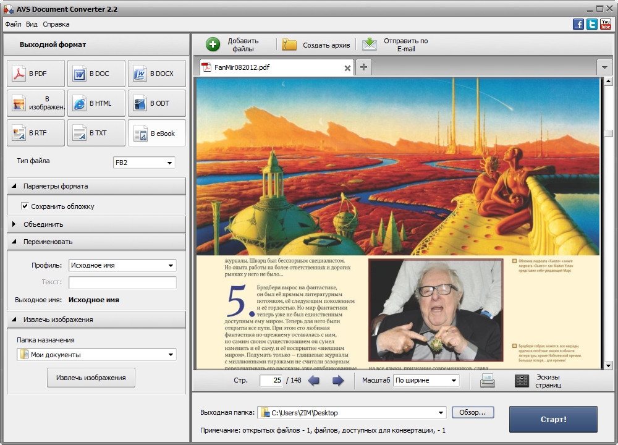Open the document tabs list dropdown arrow
The width and height of the screenshot is (618, 445).
click(604, 67)
